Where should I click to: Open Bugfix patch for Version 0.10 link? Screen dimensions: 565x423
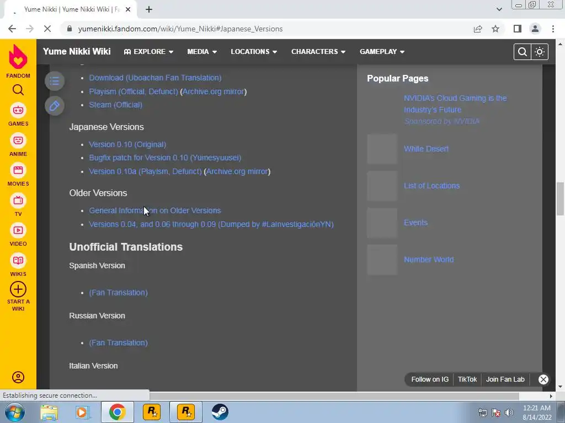(x=165, y=158)
